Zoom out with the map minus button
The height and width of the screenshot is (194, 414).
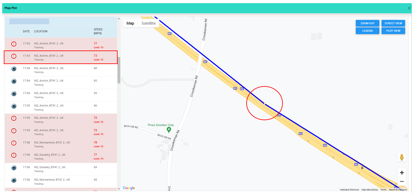402,181
